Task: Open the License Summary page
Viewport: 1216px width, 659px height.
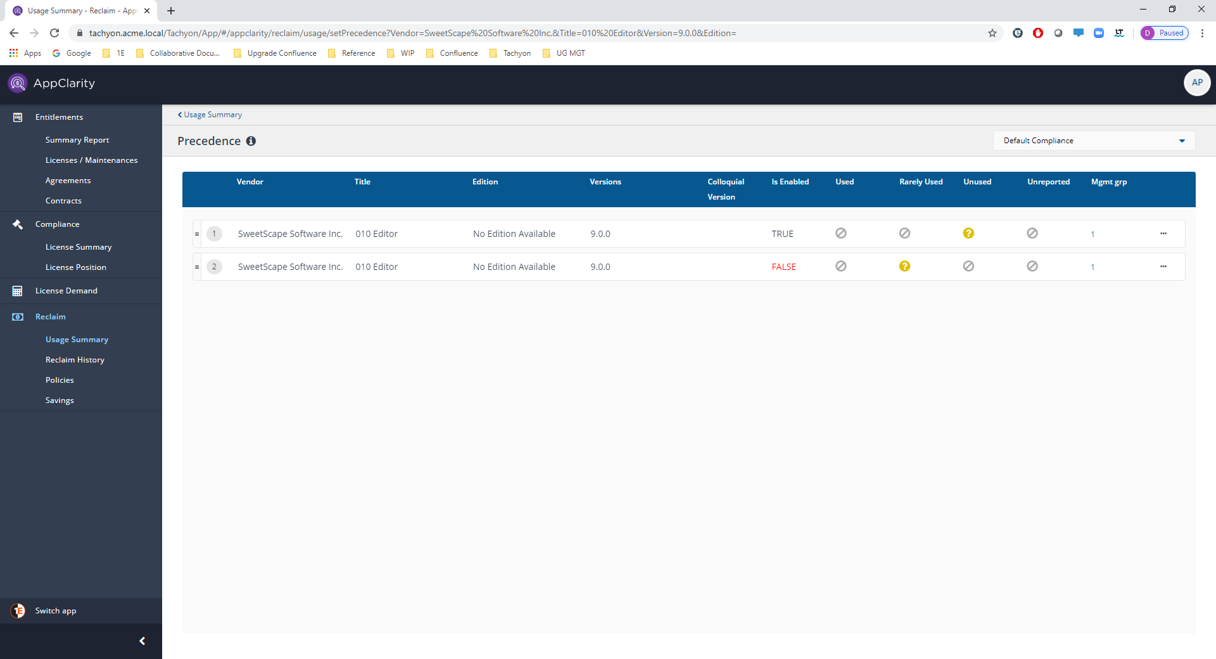Action: pos(79,247)
